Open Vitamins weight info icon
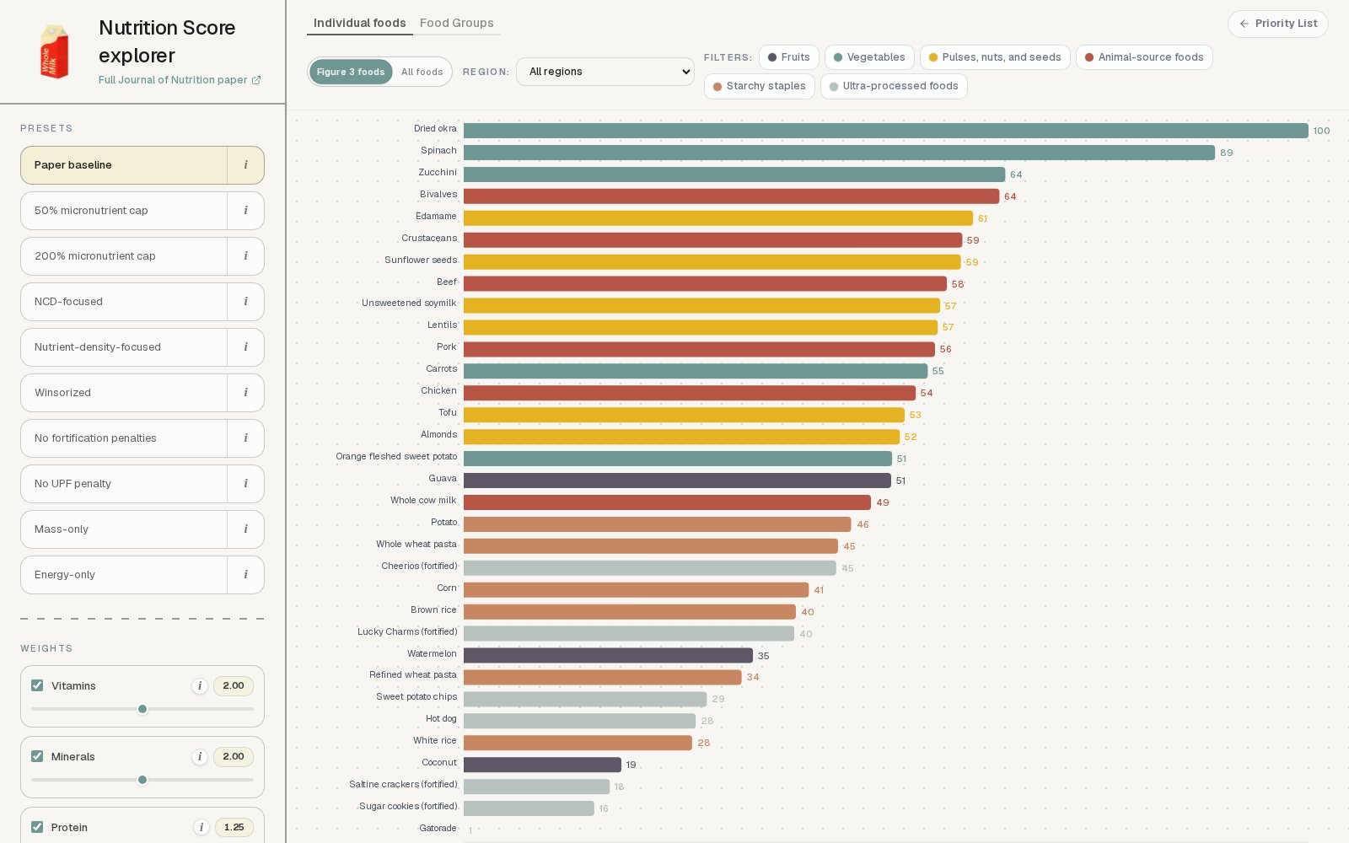The width and height of the screenshot is (1349, 843). (x=200, y=686)
